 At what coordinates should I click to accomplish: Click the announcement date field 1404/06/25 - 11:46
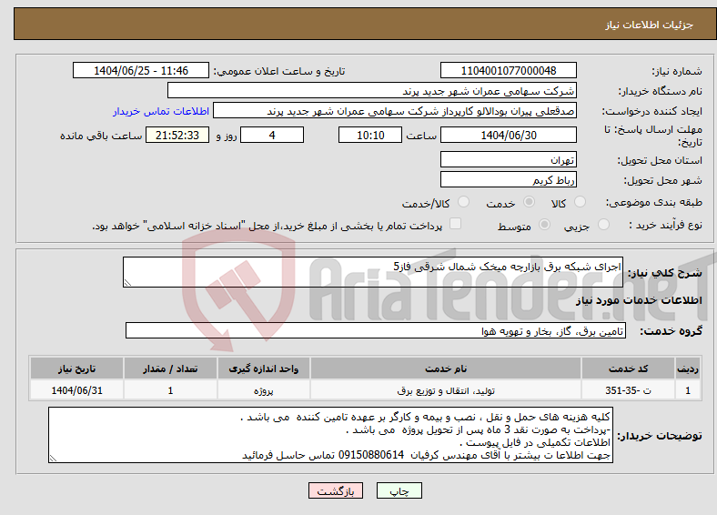[141, 70]
